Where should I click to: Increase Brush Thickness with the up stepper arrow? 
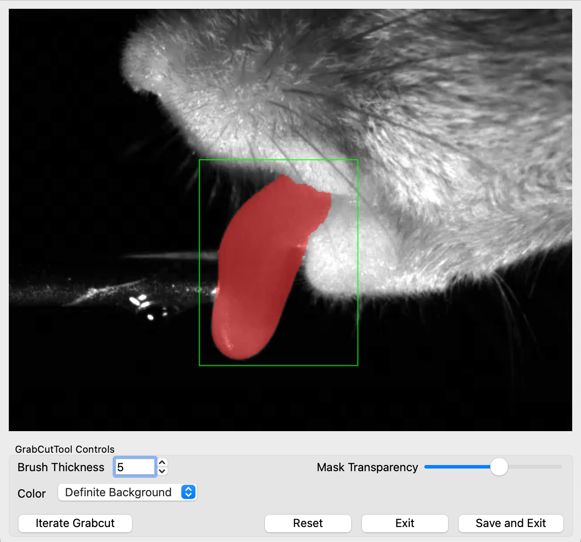point(162,463)
